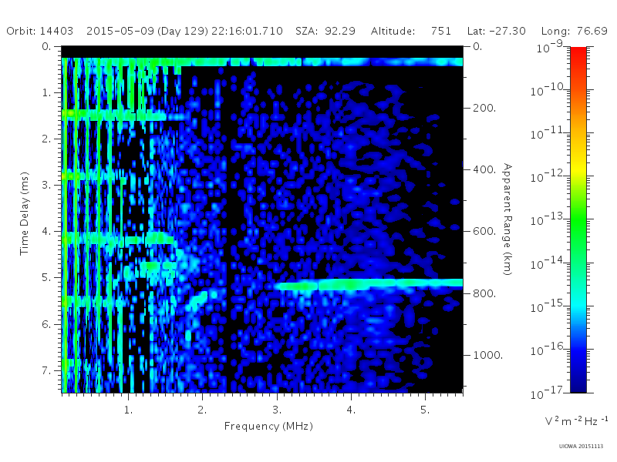Click the horizontal echo band at top of ionogram
The image size is (617, 462).
coord(262,62)
